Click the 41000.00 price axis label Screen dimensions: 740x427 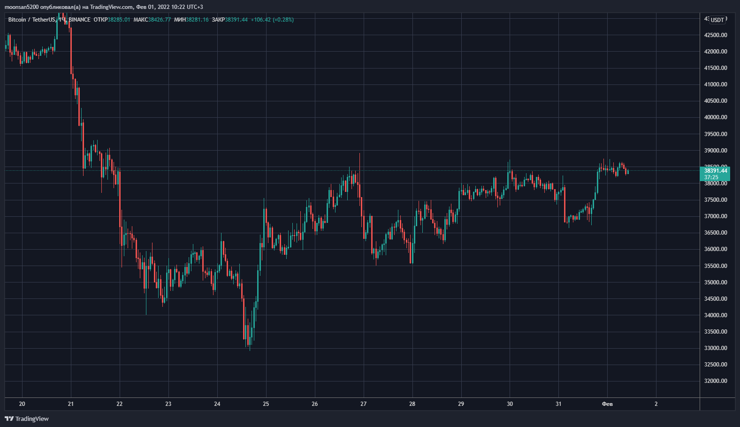716,84
